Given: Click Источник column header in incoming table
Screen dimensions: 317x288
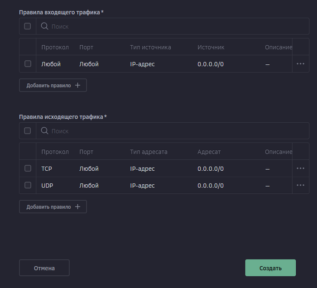Looking at the screenshot, I should coord(211,47).
